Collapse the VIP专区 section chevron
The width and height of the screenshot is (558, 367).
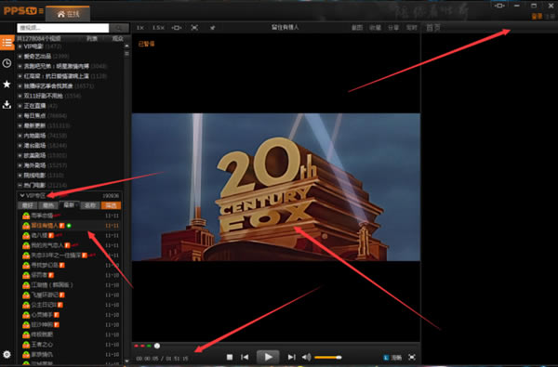[x=22, y=196]
